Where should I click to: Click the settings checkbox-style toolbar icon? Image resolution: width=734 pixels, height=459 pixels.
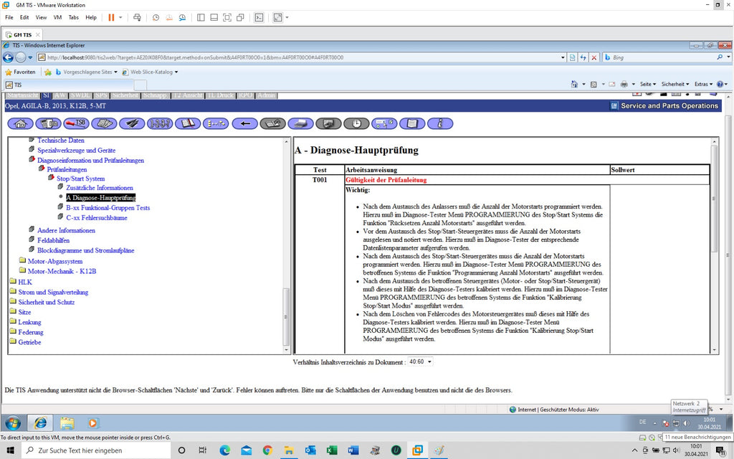point(384,123)
